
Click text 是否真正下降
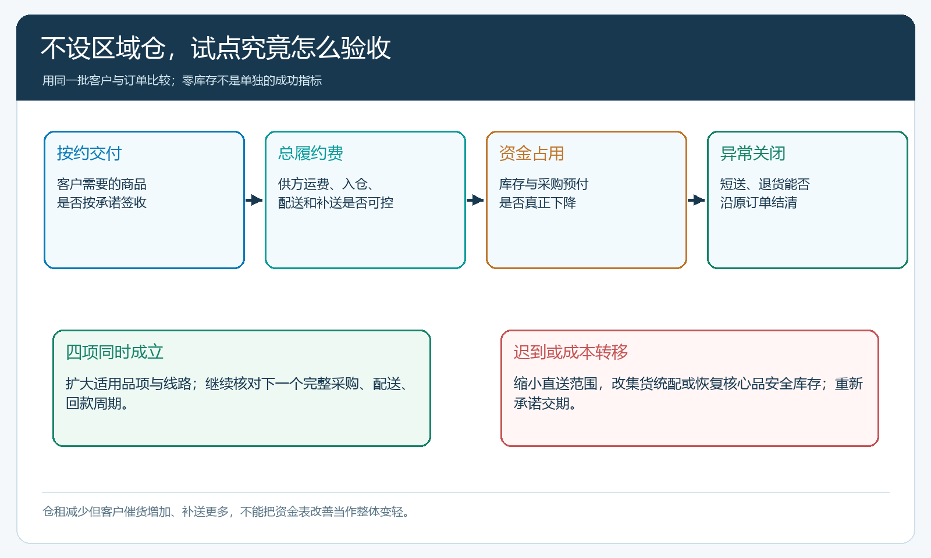click(538, 203)
